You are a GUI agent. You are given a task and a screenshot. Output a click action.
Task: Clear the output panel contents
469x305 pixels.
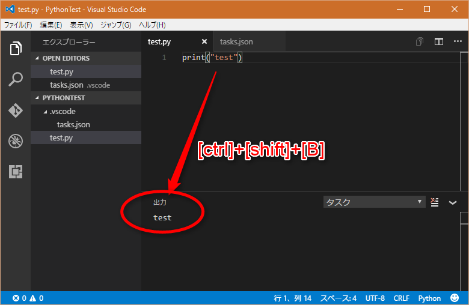[434, 202]
